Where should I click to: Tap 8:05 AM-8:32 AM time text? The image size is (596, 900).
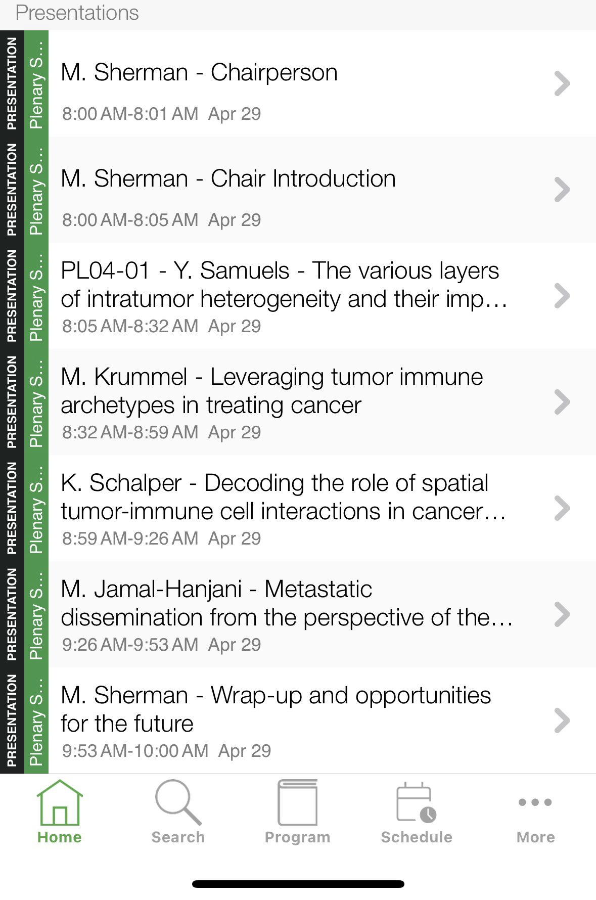coord(130,327)
